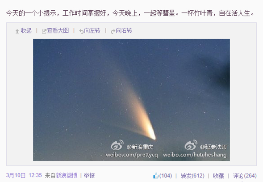
Task: Report the post via 举报
Action: click(89, 175)
